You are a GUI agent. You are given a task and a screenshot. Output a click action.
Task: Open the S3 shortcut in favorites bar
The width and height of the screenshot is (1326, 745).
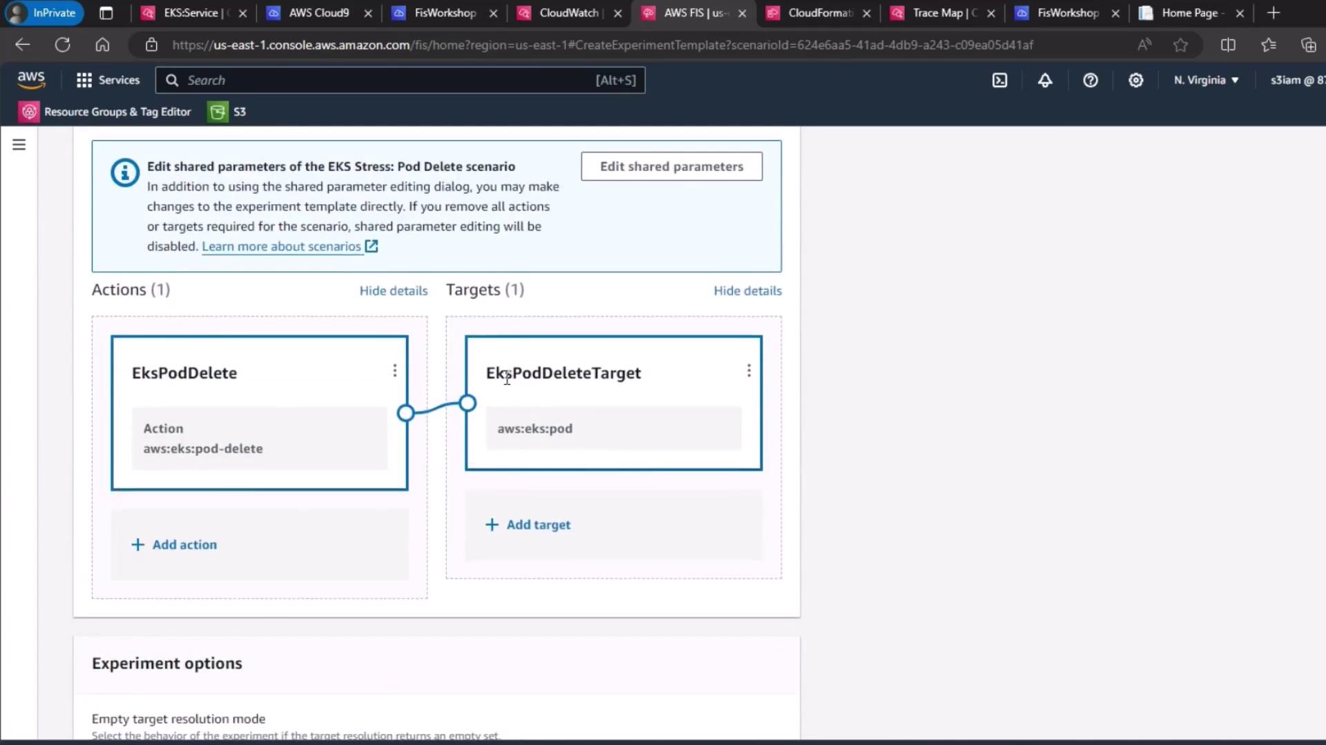coord(227,112)
